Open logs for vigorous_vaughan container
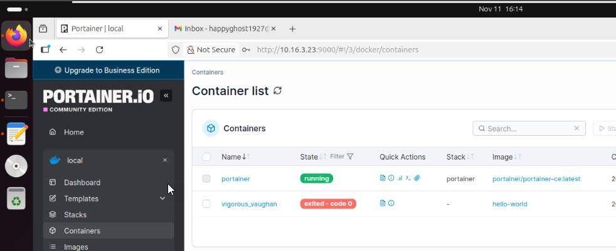 tap(383, 203)
